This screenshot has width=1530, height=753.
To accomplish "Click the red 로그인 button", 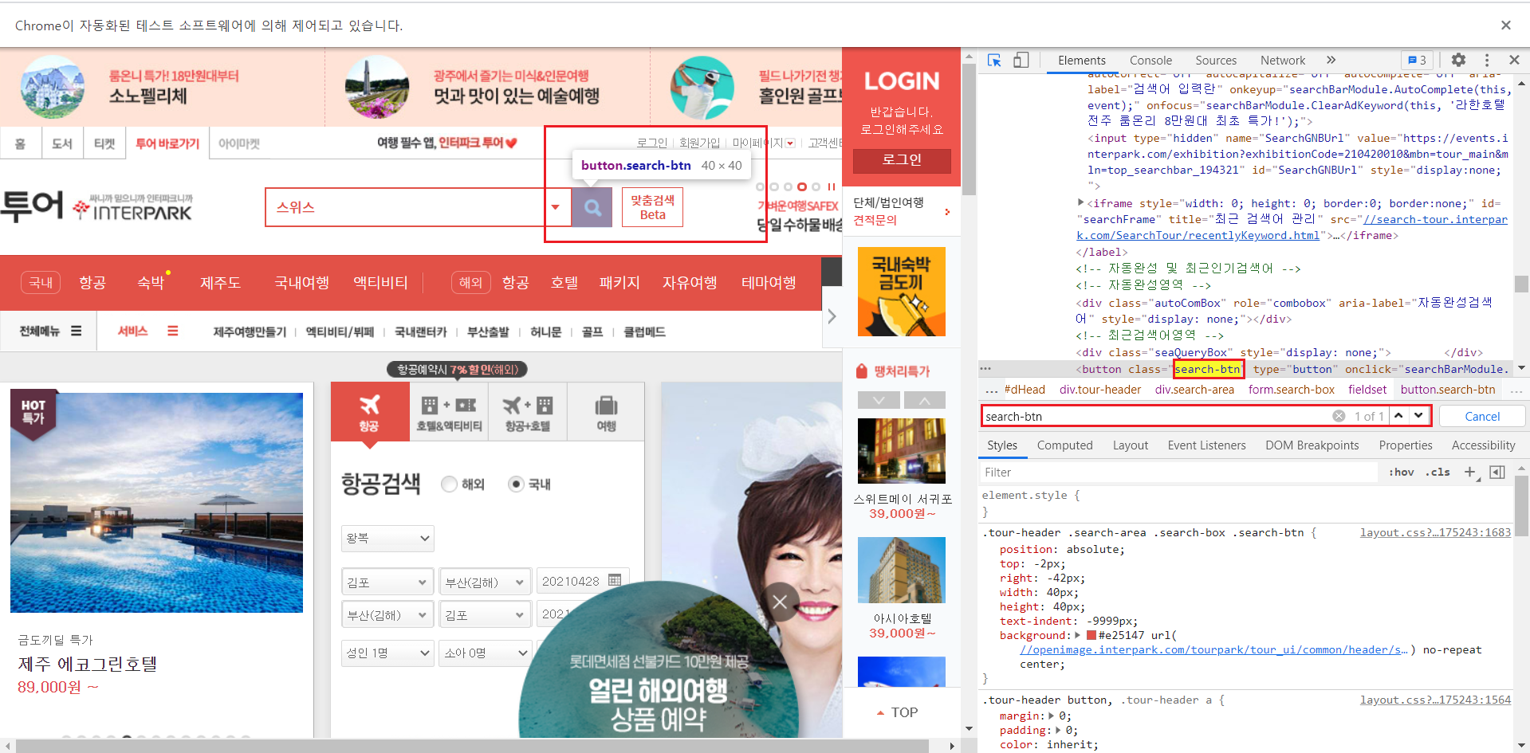I will [902, 160].
